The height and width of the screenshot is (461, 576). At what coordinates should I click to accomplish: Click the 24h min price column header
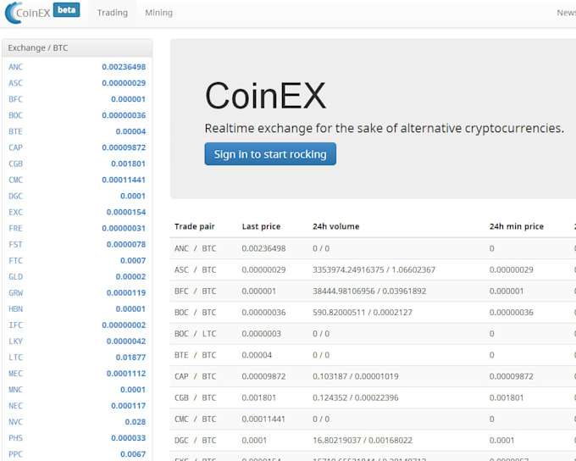517,226
